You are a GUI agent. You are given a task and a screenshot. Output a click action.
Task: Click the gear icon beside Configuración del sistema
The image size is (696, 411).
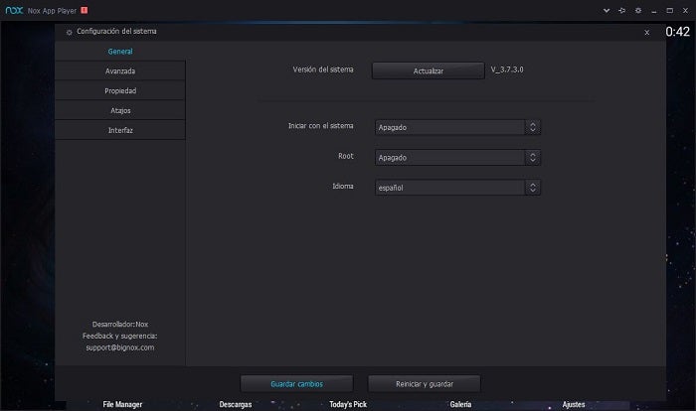[x=69, y=33]
